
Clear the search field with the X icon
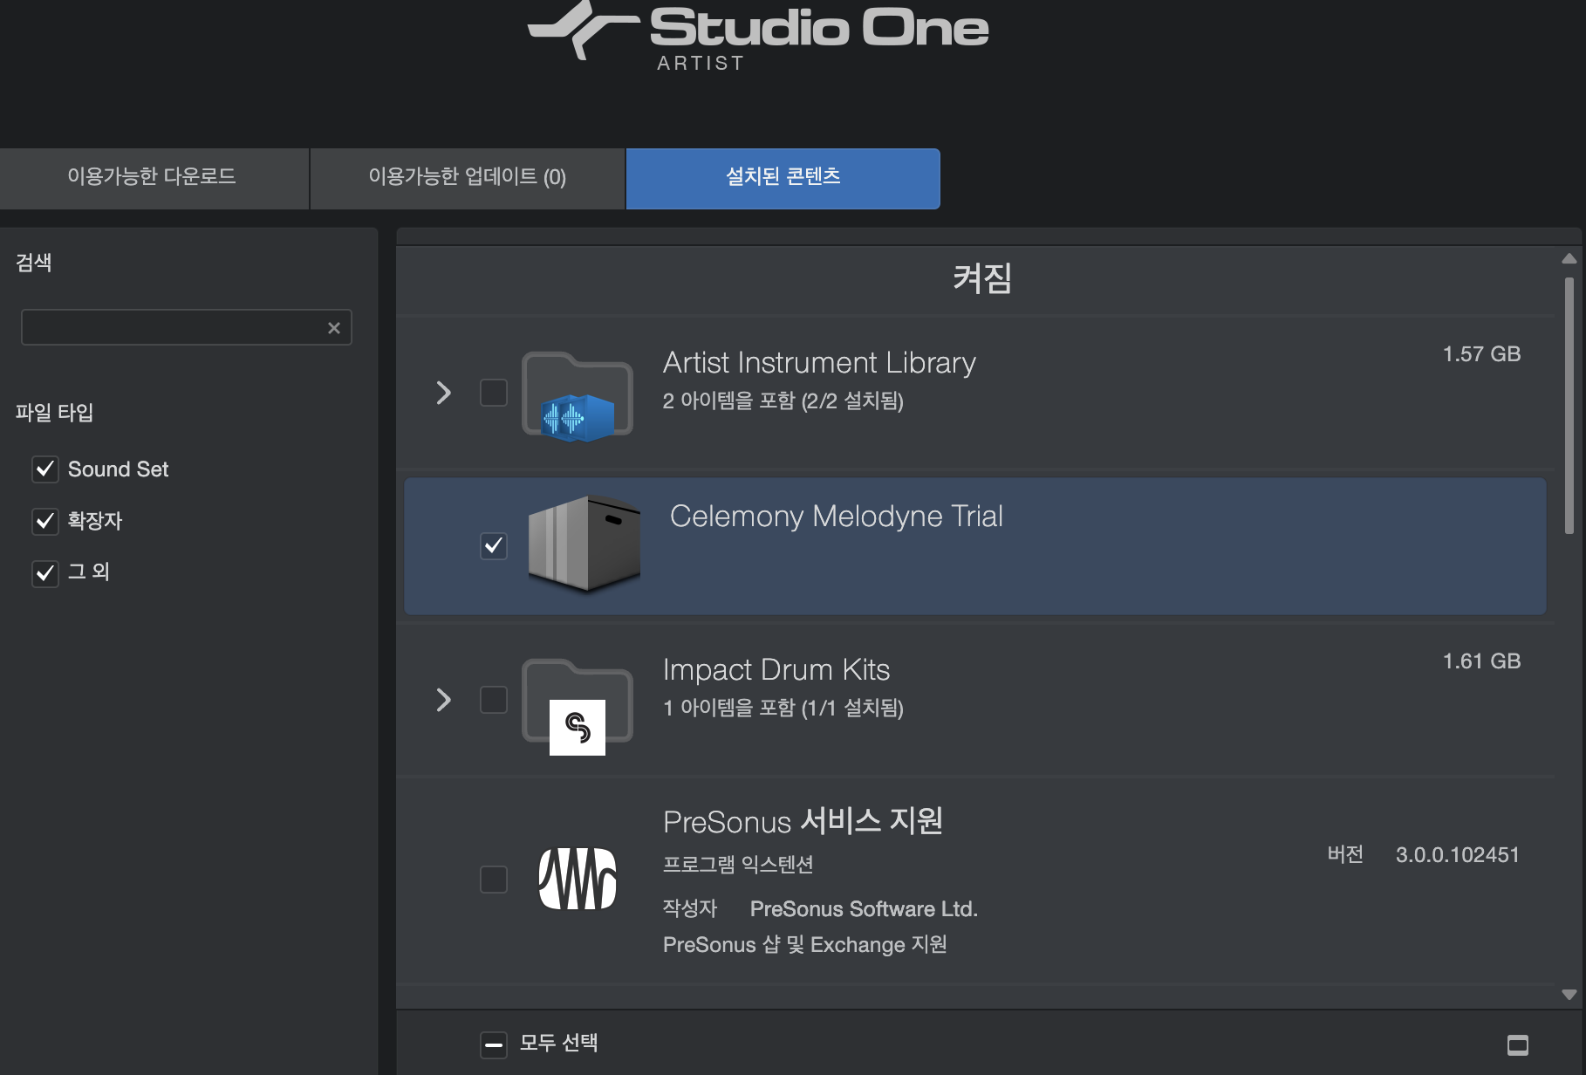(x=333, y=328)
